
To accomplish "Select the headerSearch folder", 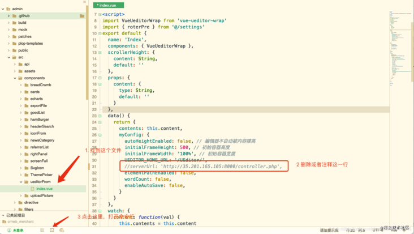I will pyautogui.click(x=42, y=126).
